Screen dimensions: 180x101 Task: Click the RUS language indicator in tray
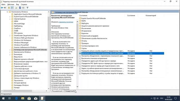click(x=162, y=98)
